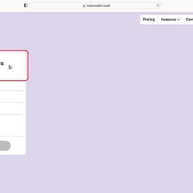This screenshot has height=193, width=193.
Task: Click the reload page icon in address bar
Action: 158,6
